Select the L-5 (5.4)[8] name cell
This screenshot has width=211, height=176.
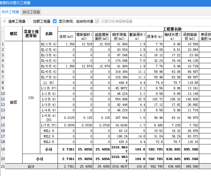[x=49, y=118]
